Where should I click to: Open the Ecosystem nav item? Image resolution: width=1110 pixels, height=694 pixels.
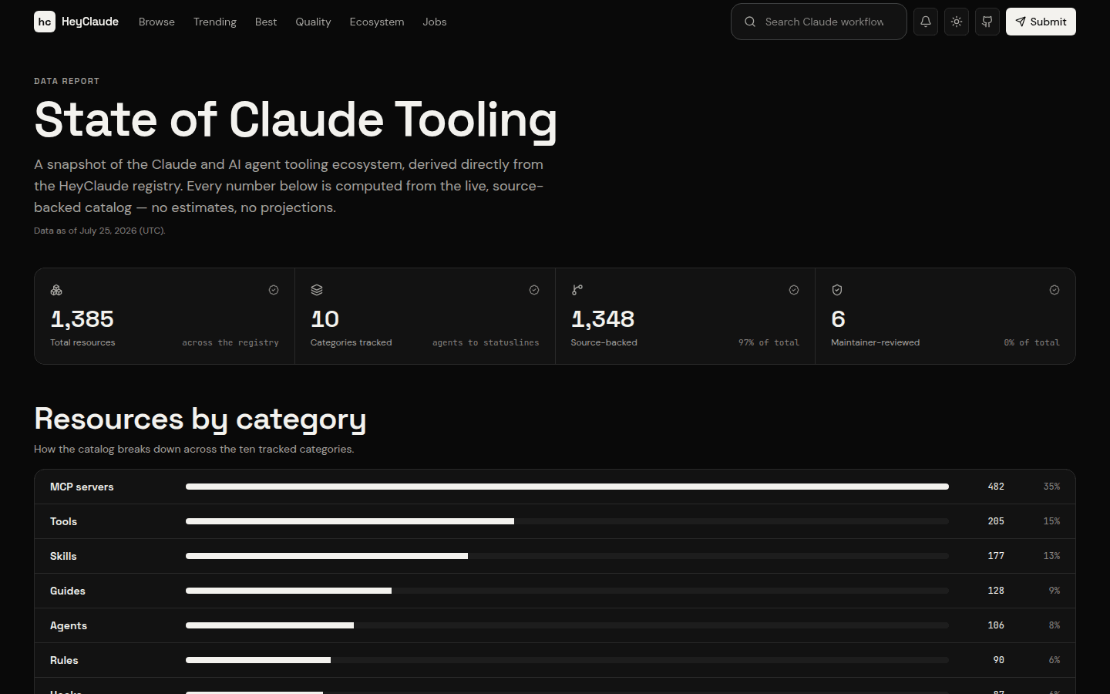377,22
